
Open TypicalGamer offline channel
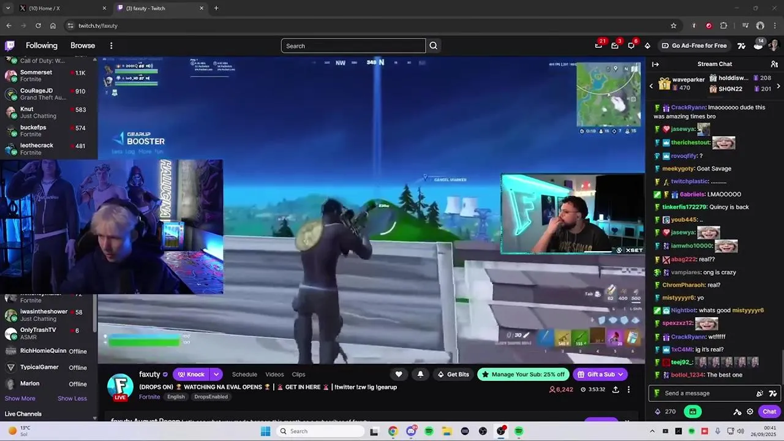[47, 367]
